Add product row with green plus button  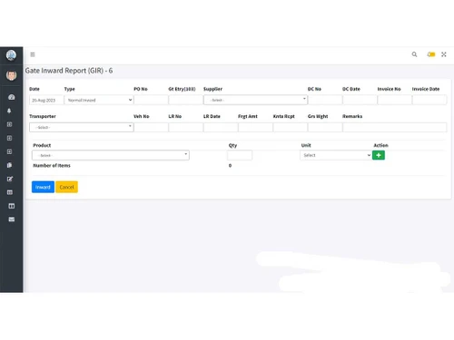click(x=379, y=155)
